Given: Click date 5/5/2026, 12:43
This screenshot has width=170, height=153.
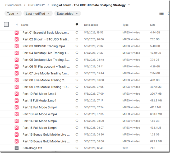Looking at the screenshot, I should point(94,148).
